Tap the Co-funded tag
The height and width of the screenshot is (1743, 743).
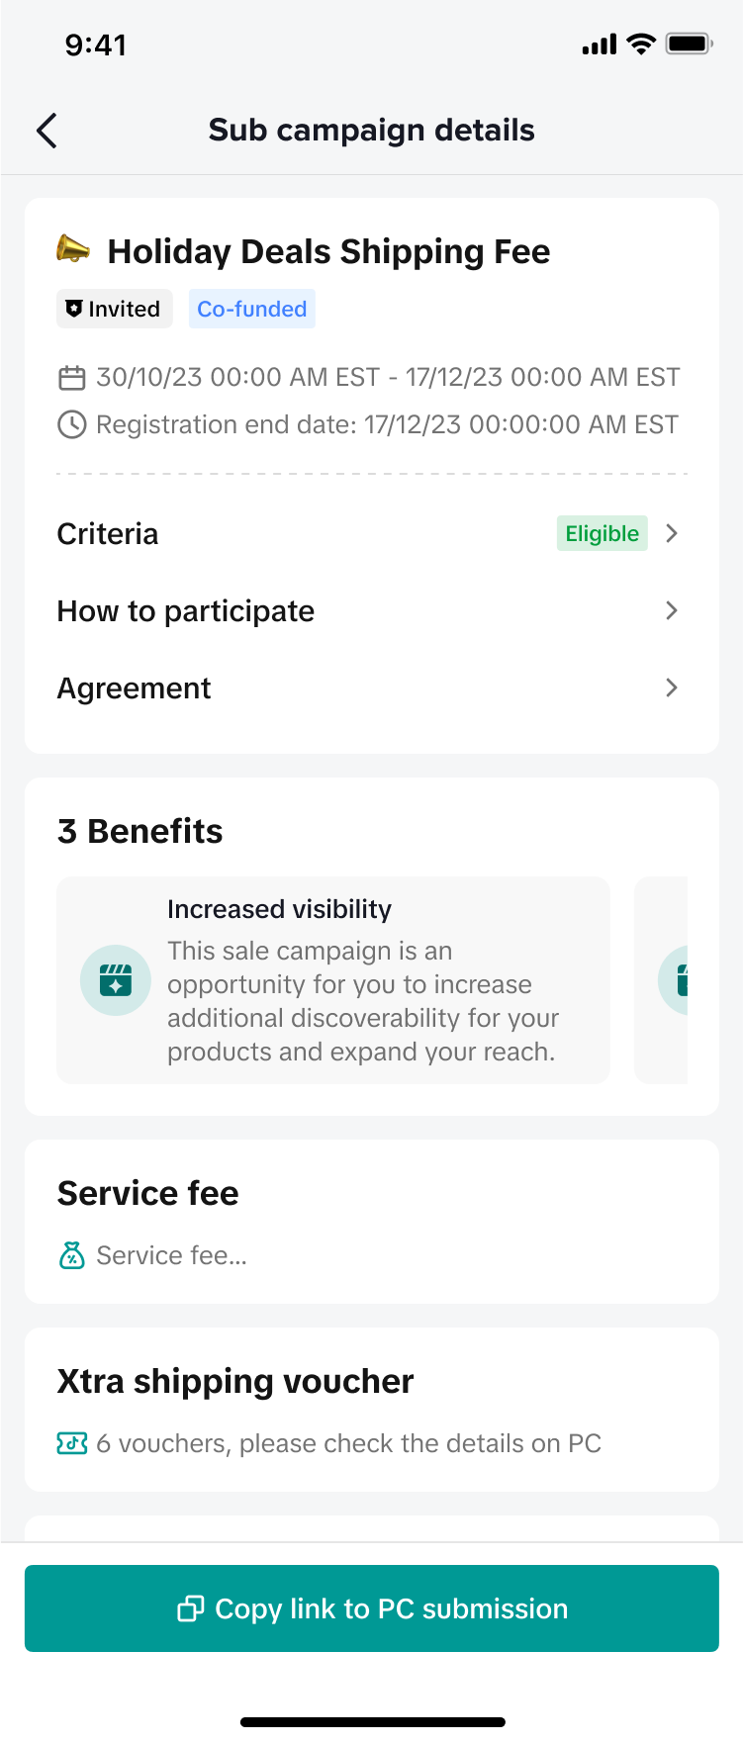[x=252, y=309]
